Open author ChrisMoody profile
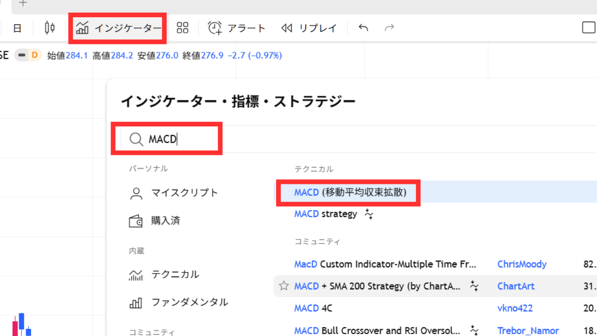 click(x=522, y=264)
